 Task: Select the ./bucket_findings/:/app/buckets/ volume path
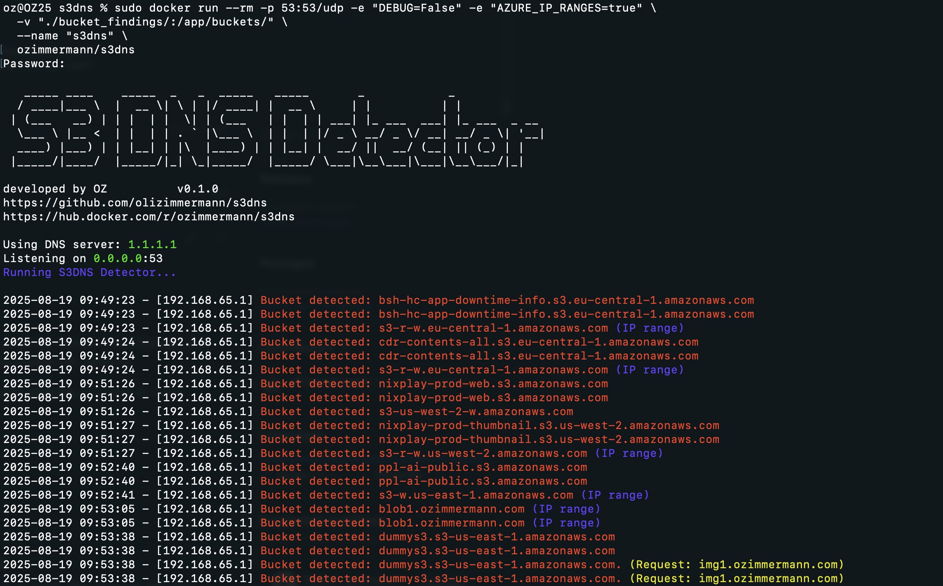point(156,22)
